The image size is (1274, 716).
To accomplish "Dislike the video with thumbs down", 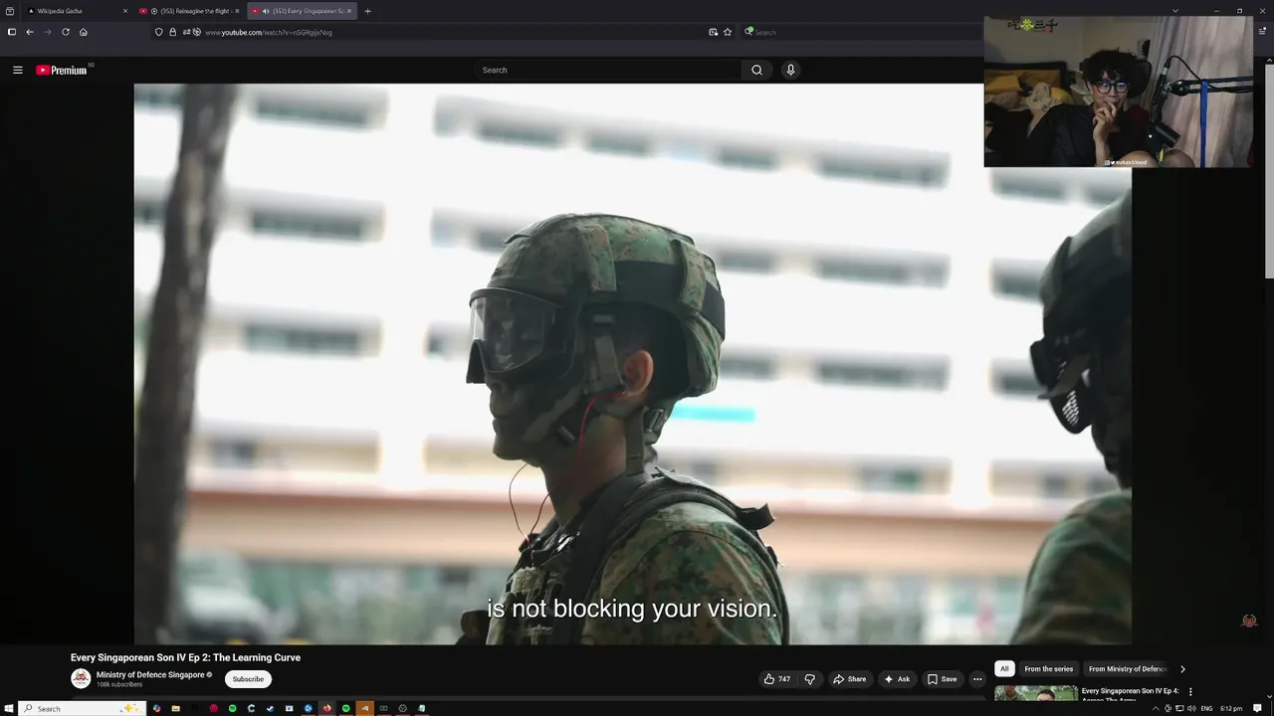I will (x=810, y=679).
